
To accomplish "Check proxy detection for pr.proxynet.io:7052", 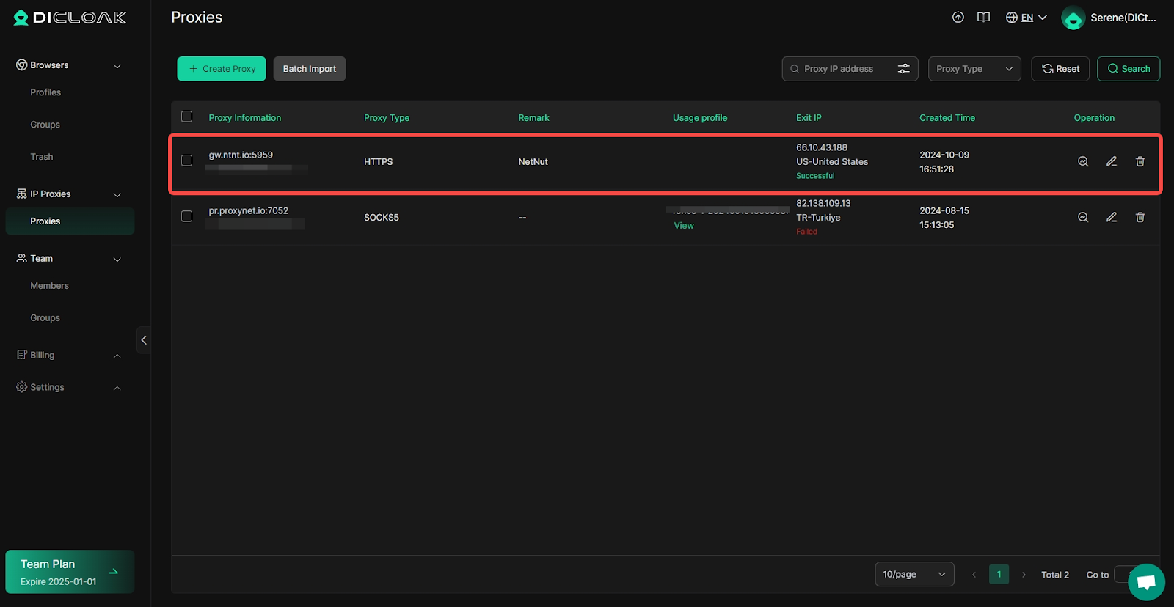I will (x=1083, y=217).
